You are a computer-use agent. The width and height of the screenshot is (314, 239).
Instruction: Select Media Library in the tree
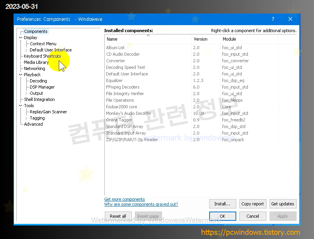(x=36, y=63)
